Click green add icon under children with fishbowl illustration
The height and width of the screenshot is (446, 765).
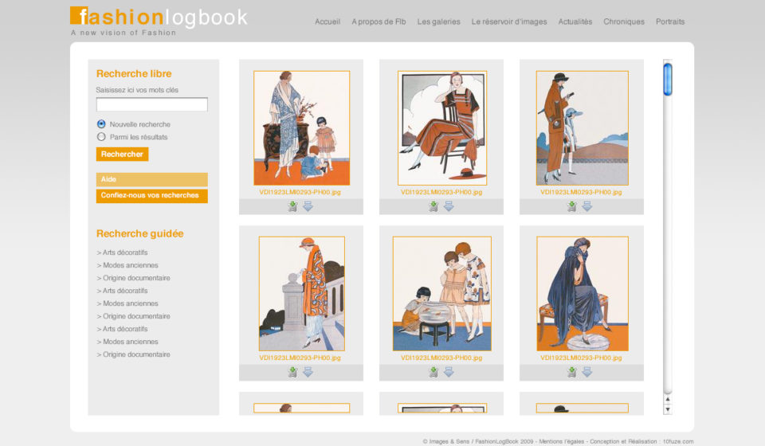tap(433, 373)
